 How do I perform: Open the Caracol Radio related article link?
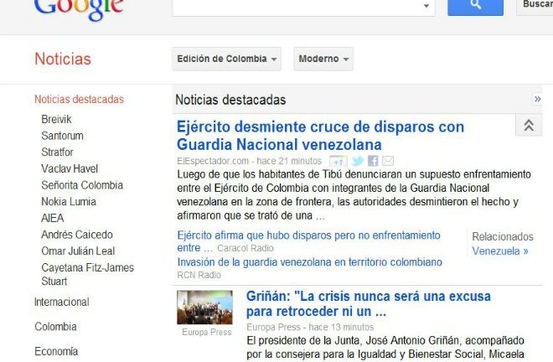click(x=308, y=241)
